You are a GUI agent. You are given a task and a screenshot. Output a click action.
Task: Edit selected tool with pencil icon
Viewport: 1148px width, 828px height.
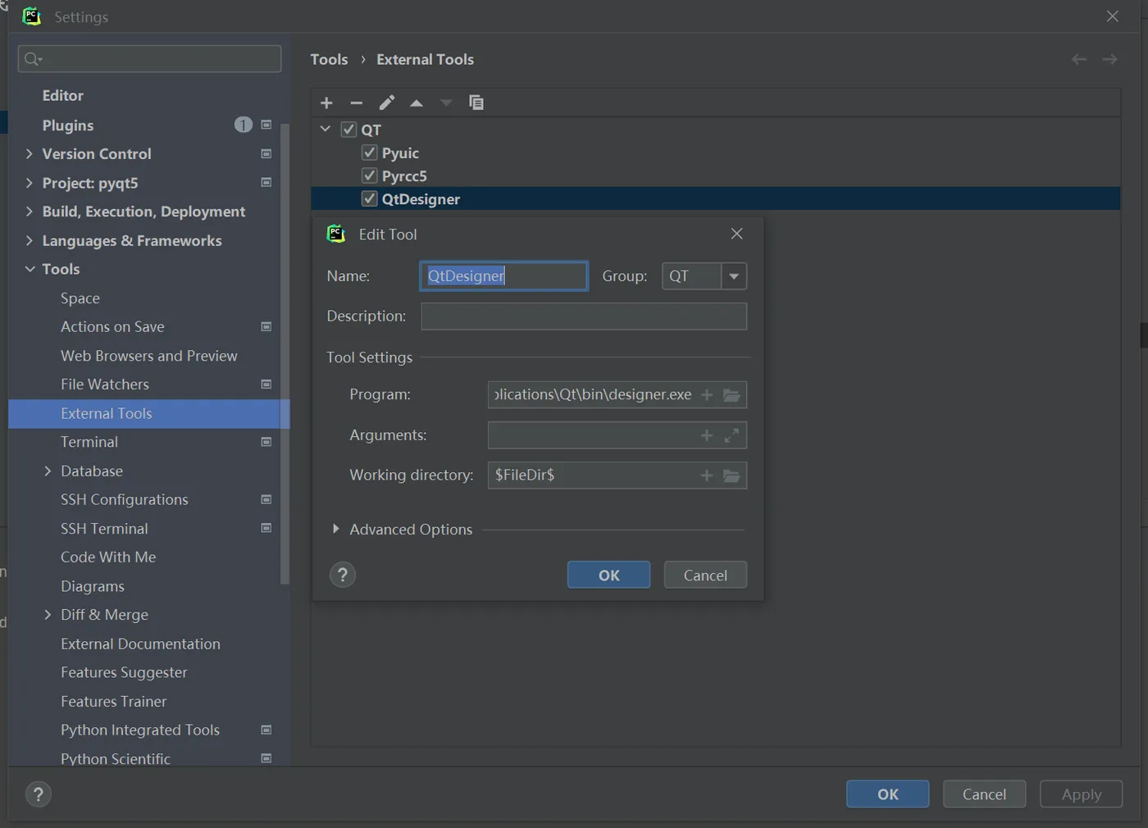click(386, 102)
